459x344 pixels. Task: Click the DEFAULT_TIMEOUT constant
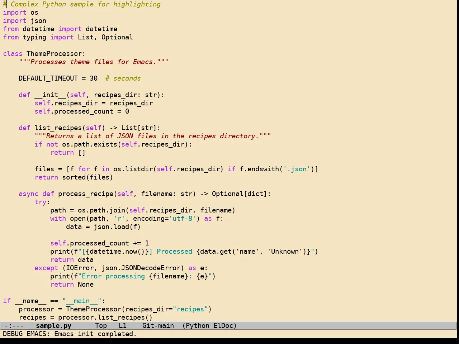pos(48,78)
